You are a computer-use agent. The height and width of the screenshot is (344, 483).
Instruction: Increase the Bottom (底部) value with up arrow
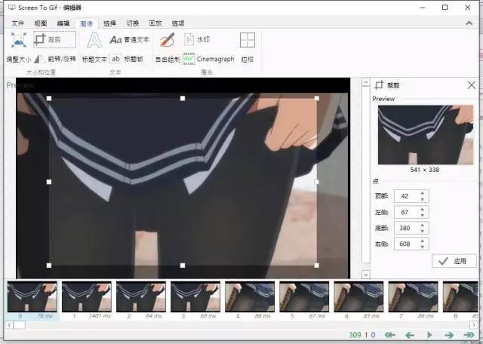click(x=423, y=225)
